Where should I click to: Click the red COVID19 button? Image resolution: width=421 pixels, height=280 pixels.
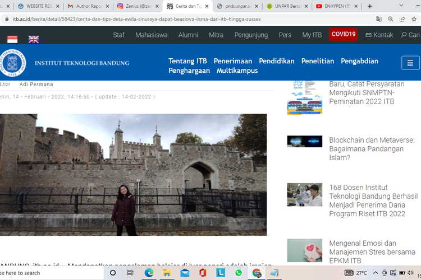(344, 34)
